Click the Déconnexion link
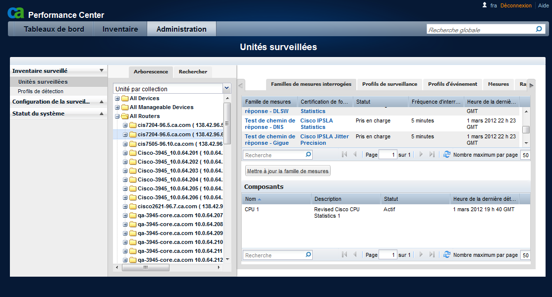552x297 pixels. point(516,5)
